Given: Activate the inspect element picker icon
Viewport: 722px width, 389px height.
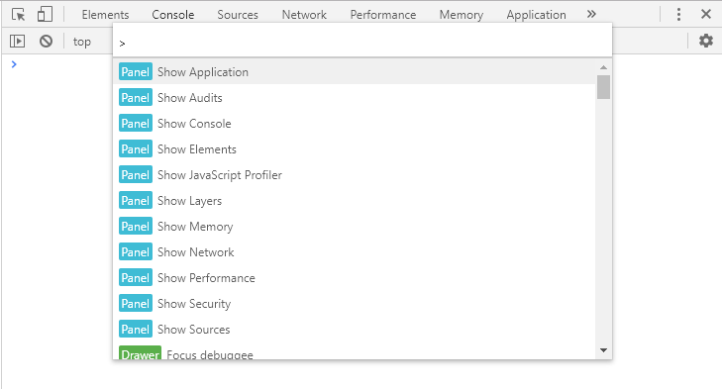Looking at the screenshot, I should [18, 15].
